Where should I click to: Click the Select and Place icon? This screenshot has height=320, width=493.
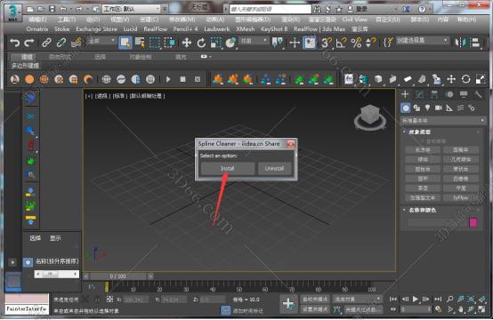[x=230, y=43]
